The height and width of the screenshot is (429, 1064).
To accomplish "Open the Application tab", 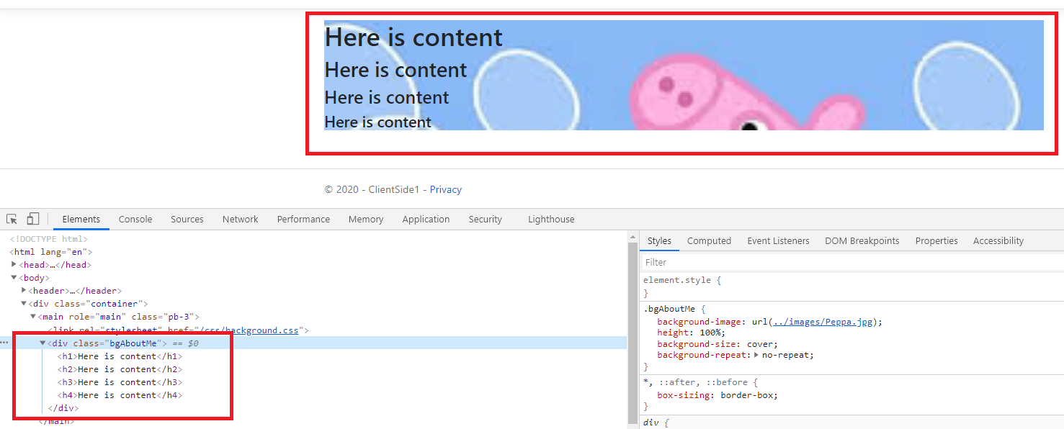I will click(426, 219).
